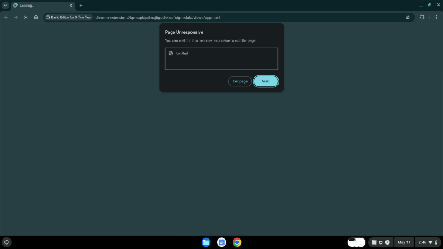Open Files app from shelf
The height and width of the screenshot is (249, 443).
206,242
